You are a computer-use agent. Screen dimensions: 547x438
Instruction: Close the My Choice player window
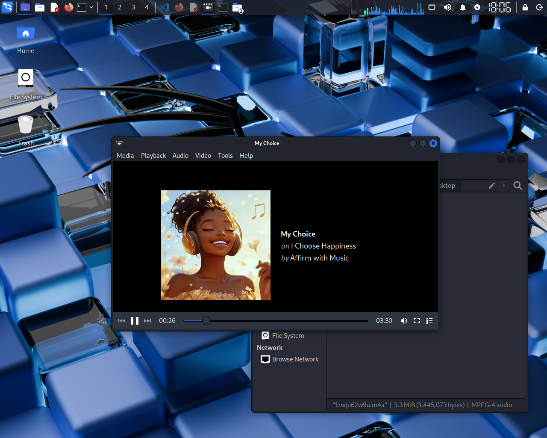tap(433, 143)
